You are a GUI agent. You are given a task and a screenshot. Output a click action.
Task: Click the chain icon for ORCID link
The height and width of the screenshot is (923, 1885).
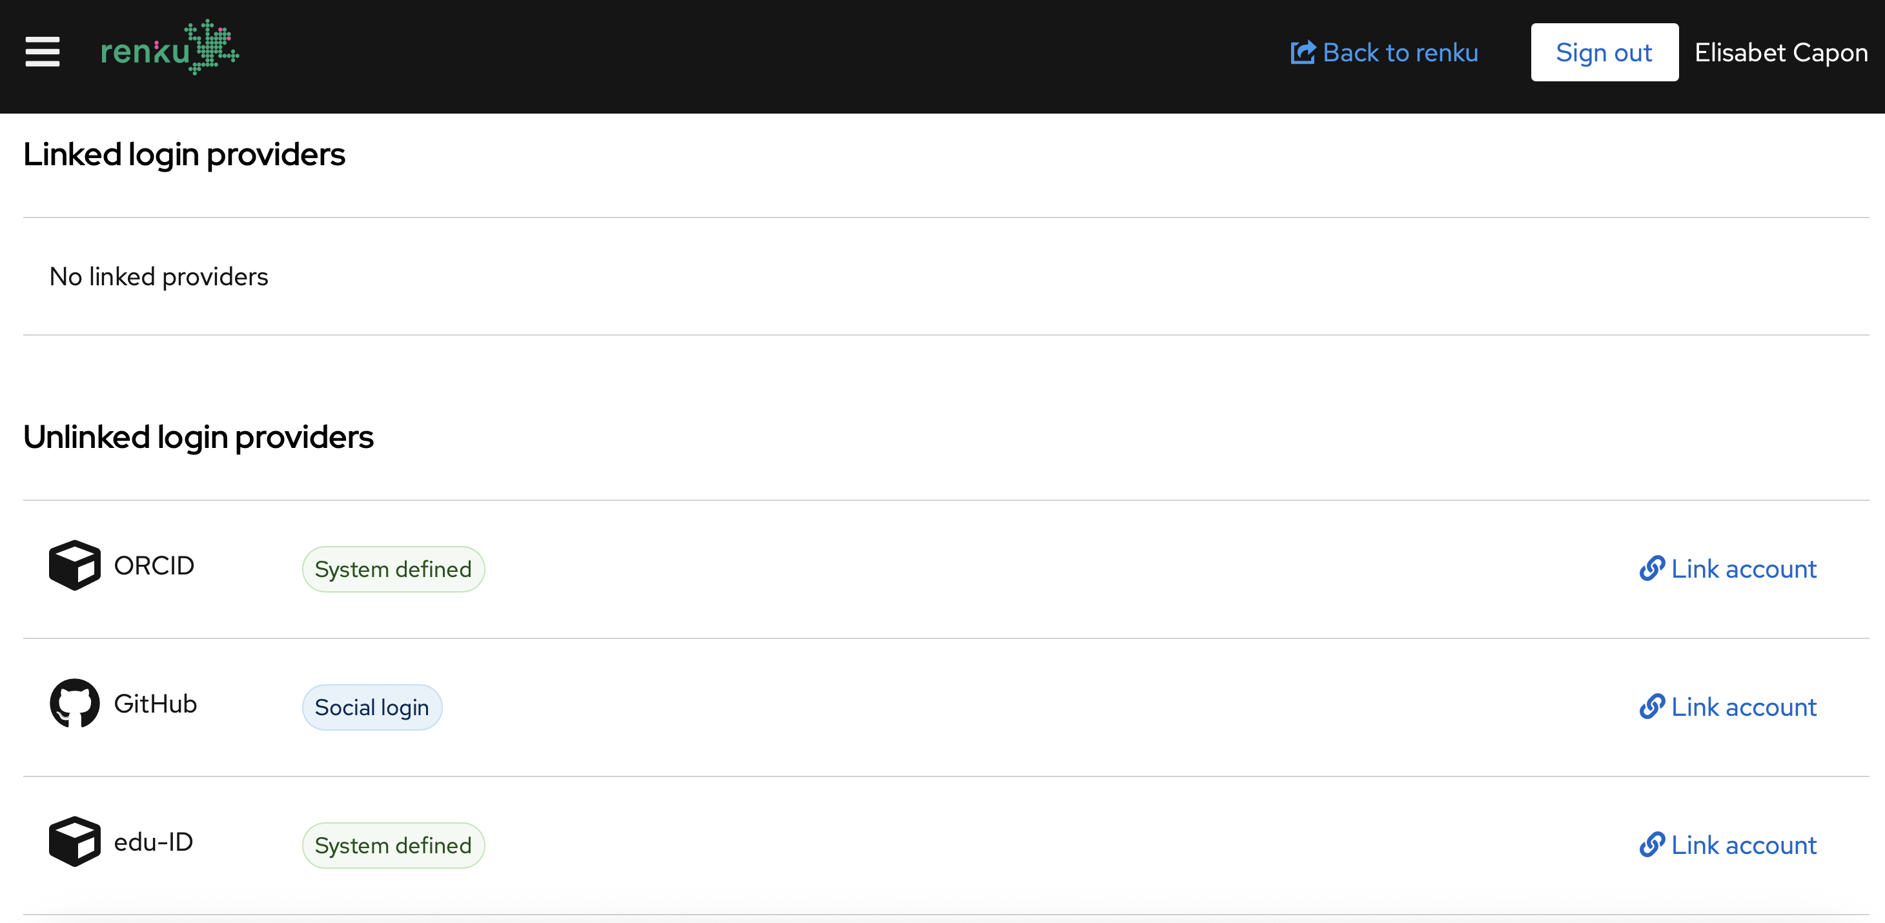click(x=1653, y=568)
